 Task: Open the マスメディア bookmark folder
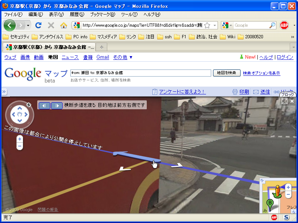tap(103, 37)
